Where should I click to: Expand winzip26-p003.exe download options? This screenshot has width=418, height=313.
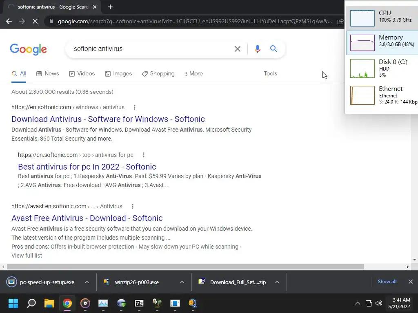[x=182, y=282]
